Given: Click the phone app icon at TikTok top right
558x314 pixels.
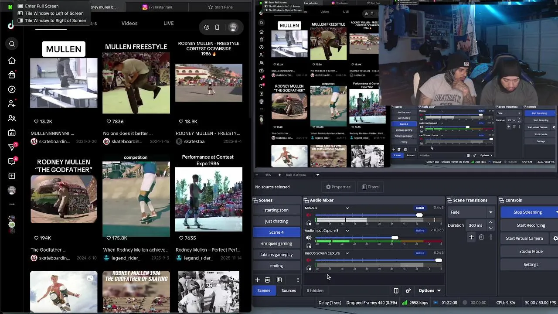Looking at the screenshot, I should 217,27.
